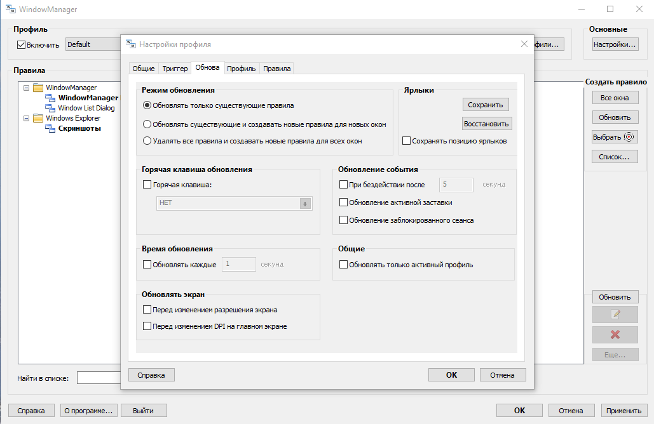
Task: Click the Выбрать target button
Action: tap(615, 137)
